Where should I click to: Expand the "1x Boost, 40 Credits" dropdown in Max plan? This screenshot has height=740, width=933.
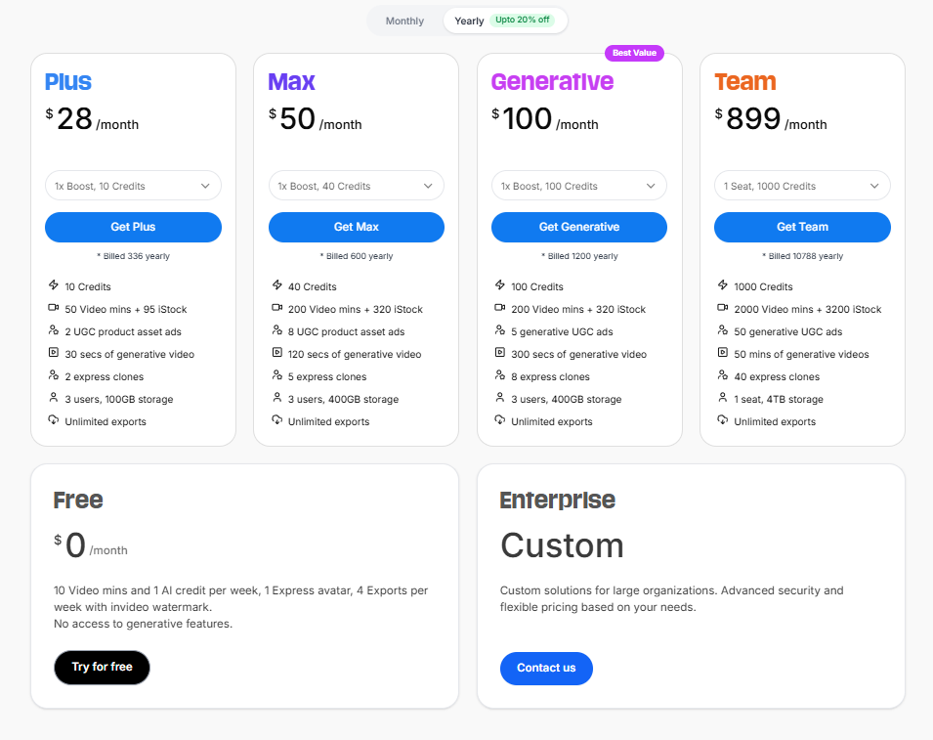point(356,185)
